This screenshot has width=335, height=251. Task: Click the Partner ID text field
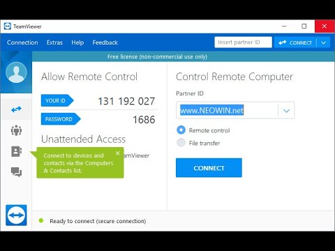pos(227,110)
